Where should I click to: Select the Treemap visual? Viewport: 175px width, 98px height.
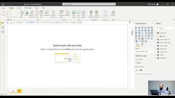pyautogui.click(x=152, y=33)
